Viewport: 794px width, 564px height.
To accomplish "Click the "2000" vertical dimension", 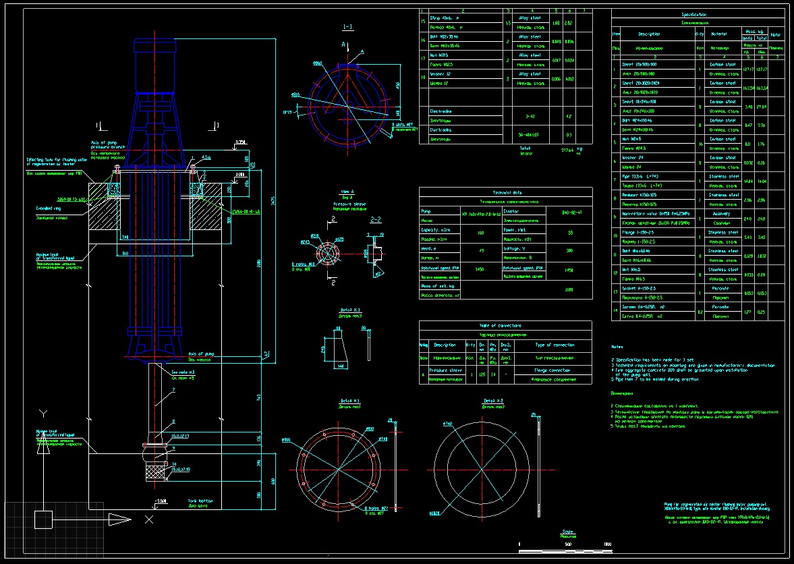I will click(258, 263).
